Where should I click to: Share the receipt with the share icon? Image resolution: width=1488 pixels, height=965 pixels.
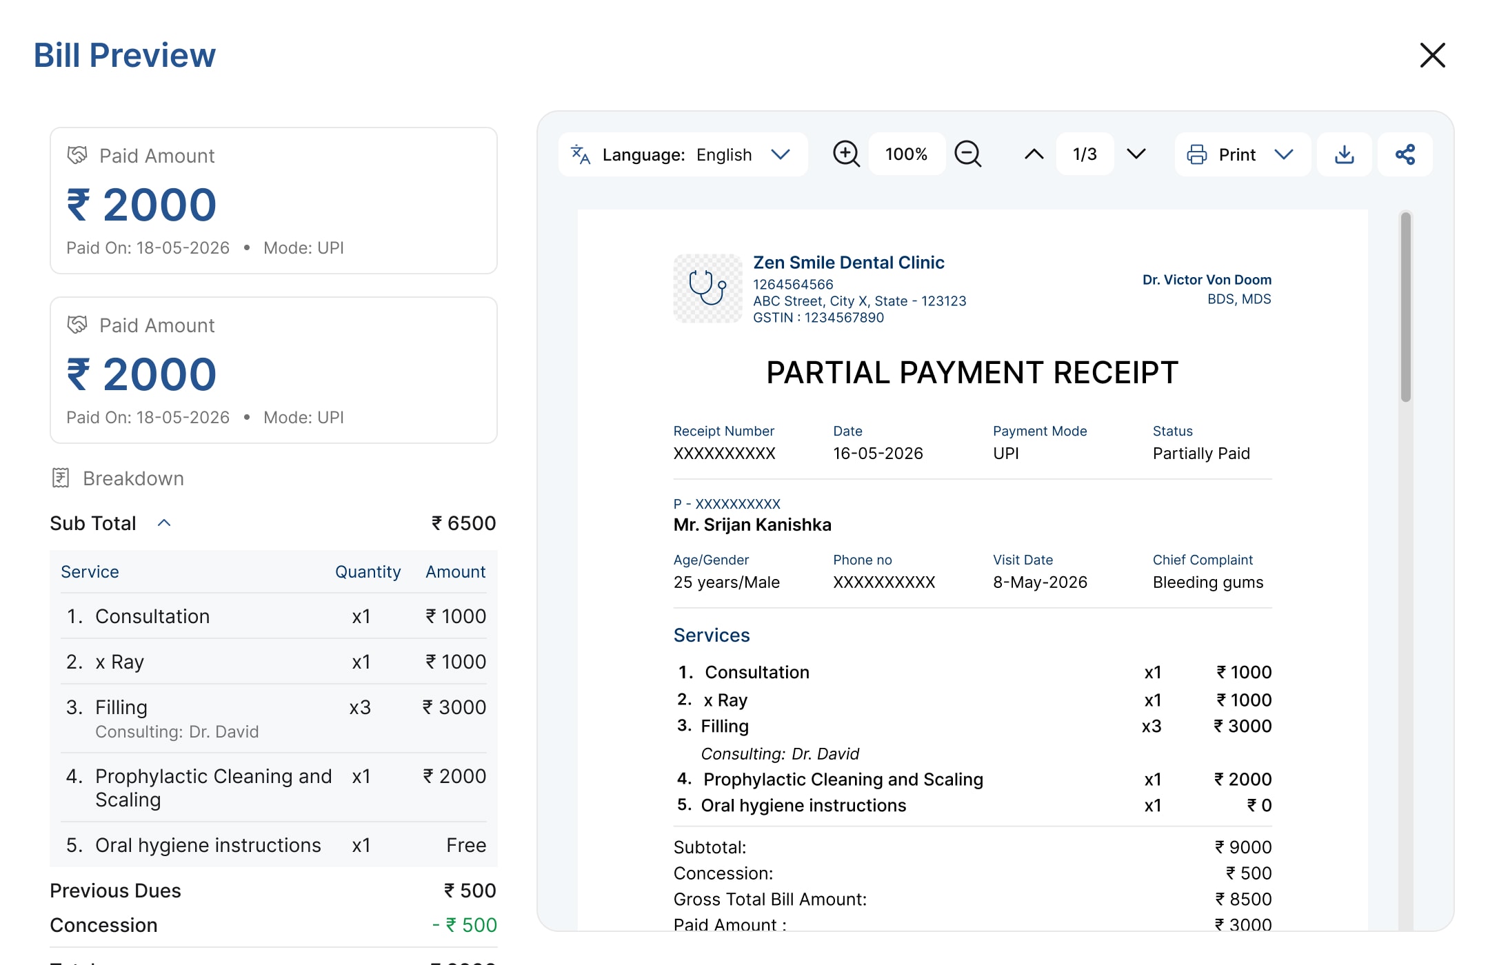tap(1405, 154)
